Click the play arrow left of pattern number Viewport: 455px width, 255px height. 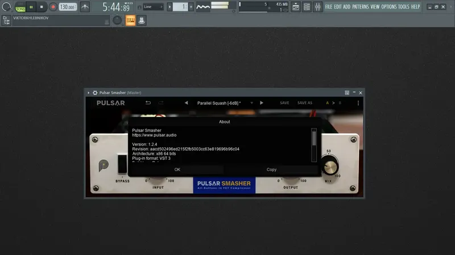[169, 7]
